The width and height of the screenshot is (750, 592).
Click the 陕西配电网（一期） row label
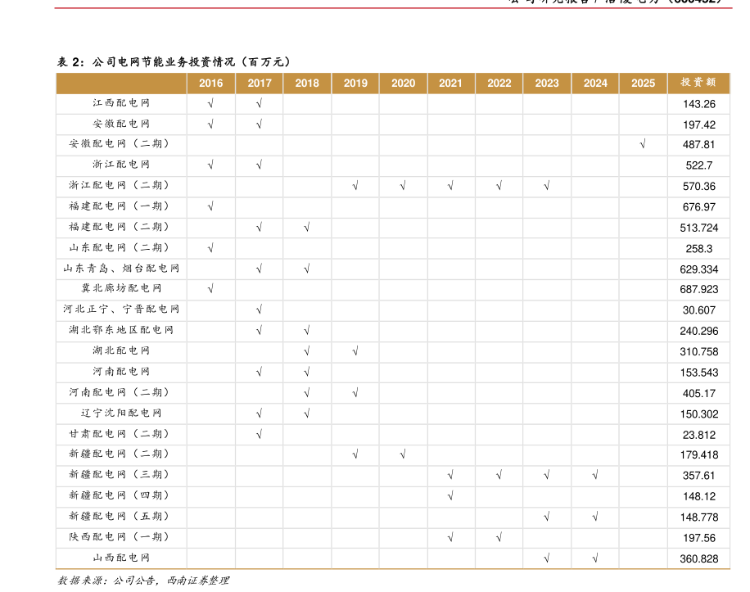121,537
